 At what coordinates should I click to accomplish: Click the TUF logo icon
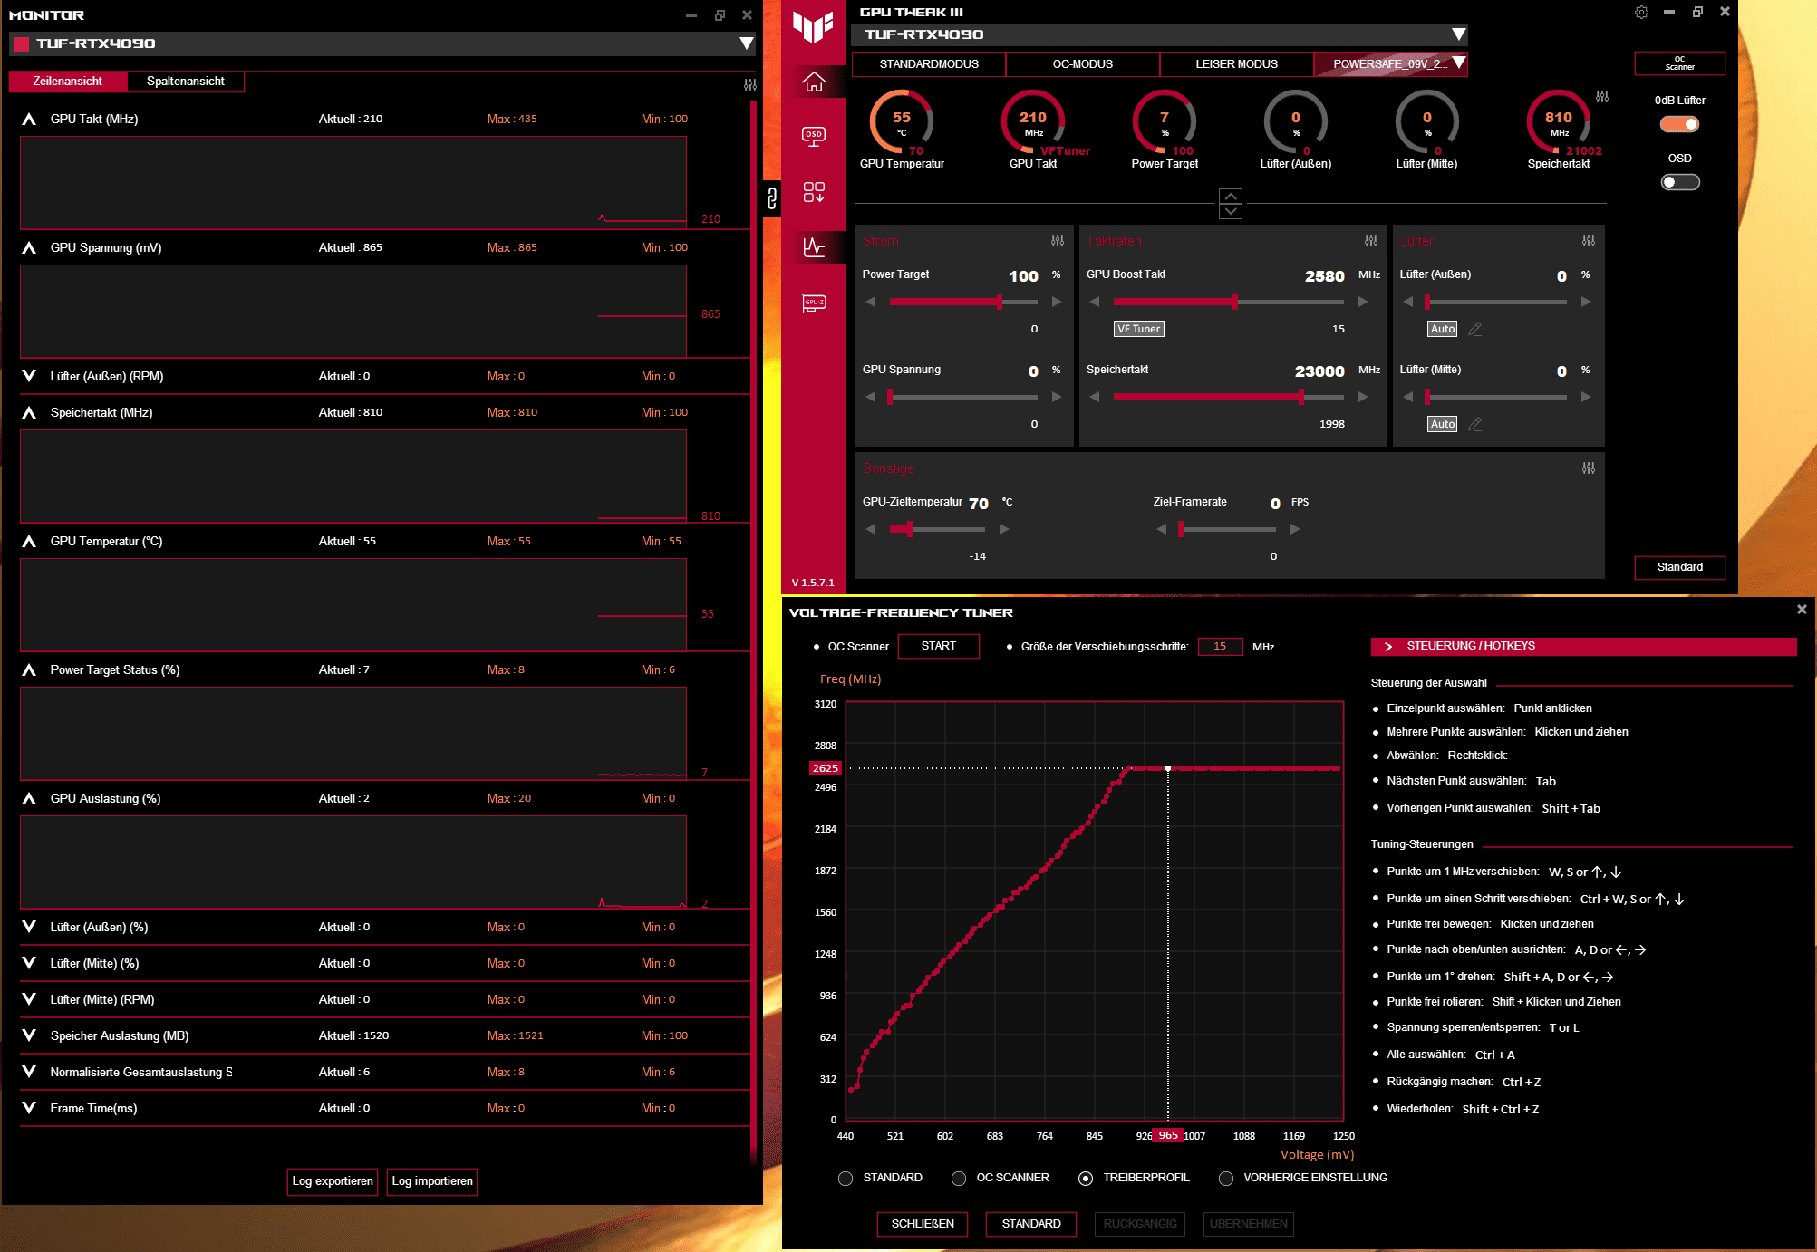pyautogui.click(x=813, y=26)
